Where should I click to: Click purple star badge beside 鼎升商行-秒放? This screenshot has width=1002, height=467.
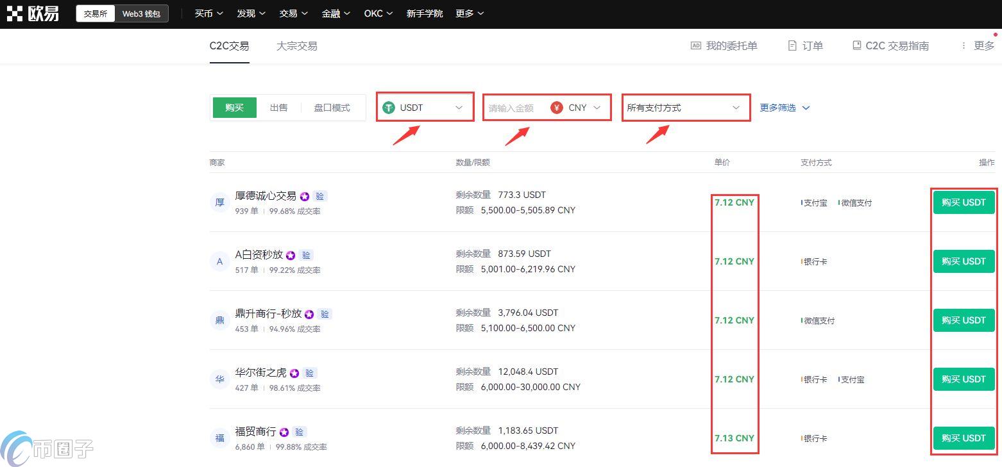309,315
